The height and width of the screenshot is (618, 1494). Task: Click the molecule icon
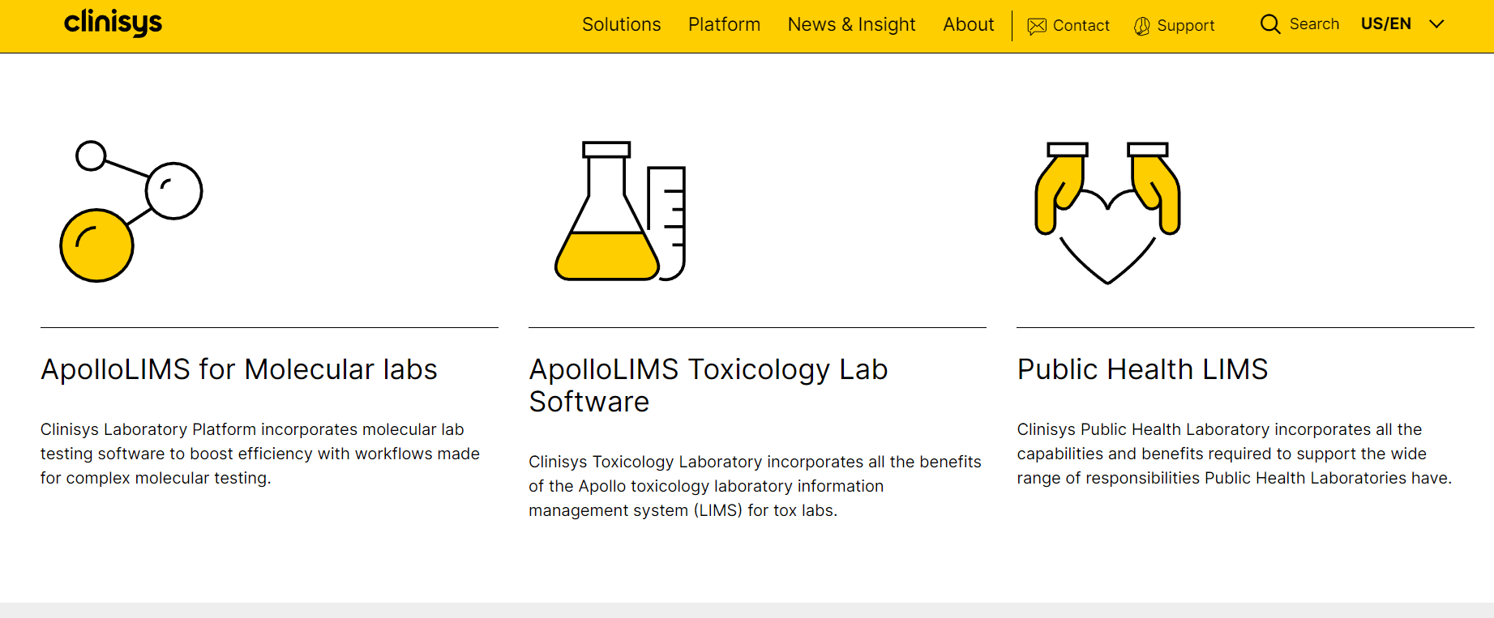[131, 211]
